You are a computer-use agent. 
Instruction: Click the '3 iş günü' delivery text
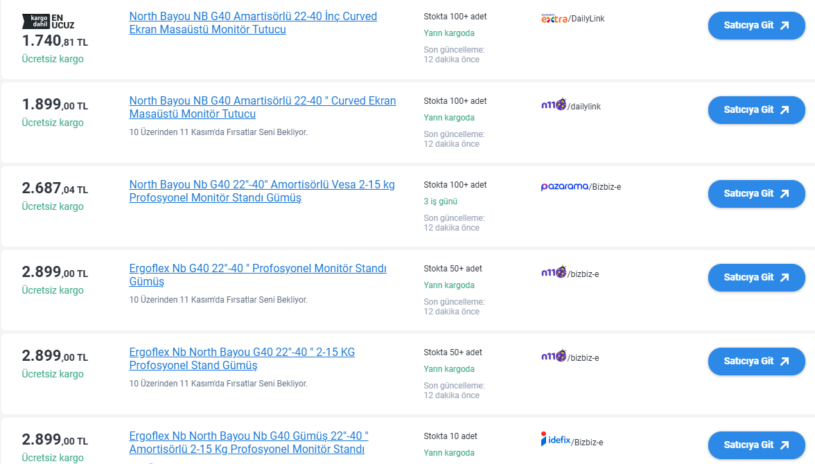[x=440, y=202]
